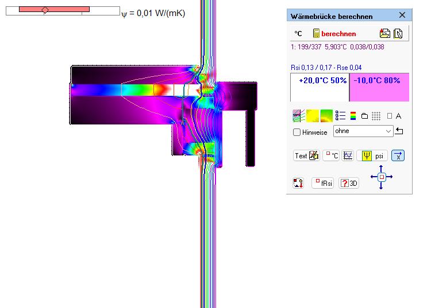The height and width of the screenshot is (308, 431).
Task: Click the pan left arrow
Action: 374,177
